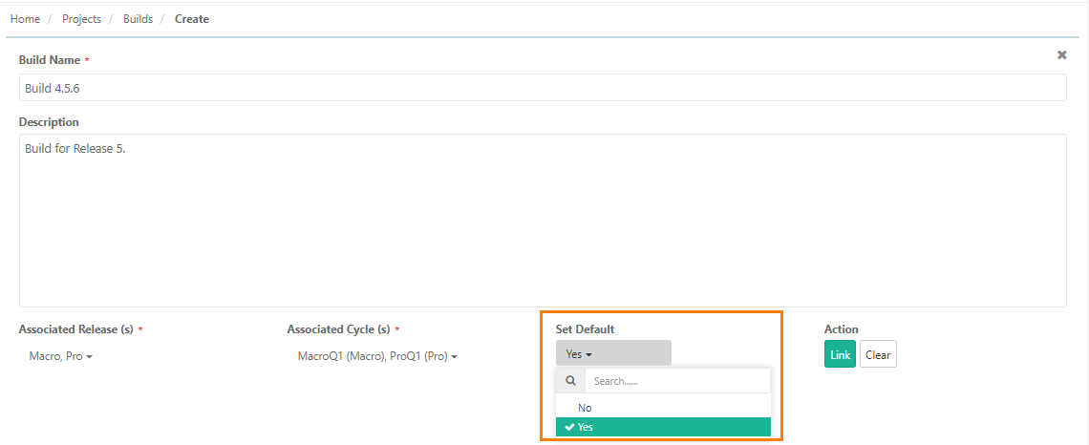The height and width of the screenshot is (445, 1089).
Task: Open Projects breadcrumb link
Action: click(81, 19)
